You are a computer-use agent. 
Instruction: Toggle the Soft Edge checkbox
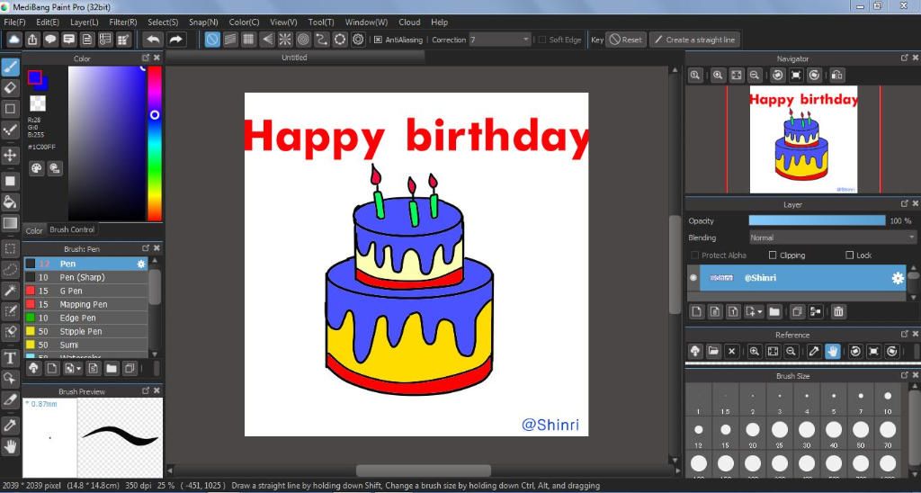coord(542,40)
